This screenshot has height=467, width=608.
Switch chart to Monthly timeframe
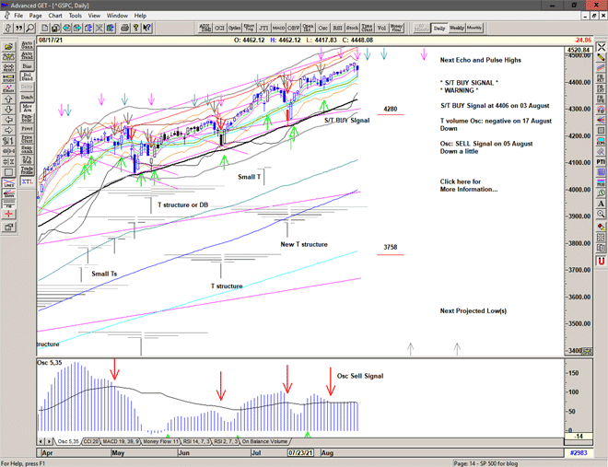coord(474,29)
